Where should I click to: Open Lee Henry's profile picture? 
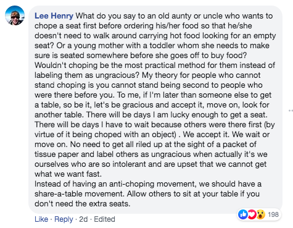point(15,15)
